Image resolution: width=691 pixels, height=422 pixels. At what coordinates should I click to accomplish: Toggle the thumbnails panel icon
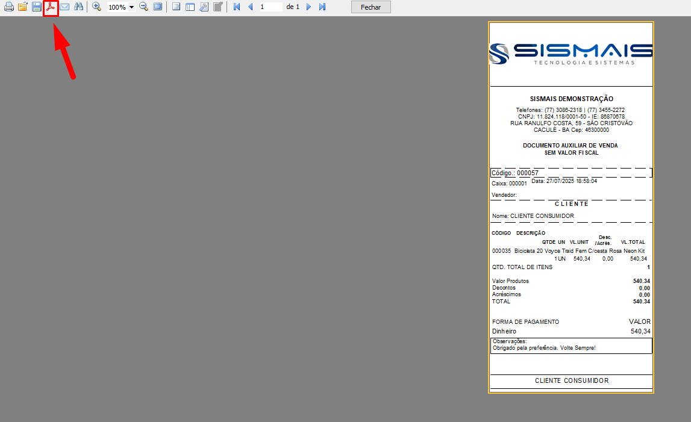coord(190,7)
